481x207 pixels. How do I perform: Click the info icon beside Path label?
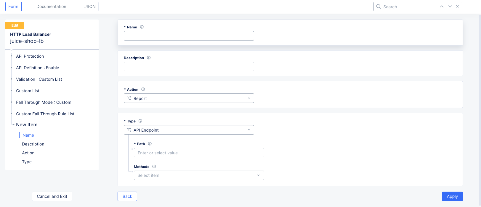[150, 144]
